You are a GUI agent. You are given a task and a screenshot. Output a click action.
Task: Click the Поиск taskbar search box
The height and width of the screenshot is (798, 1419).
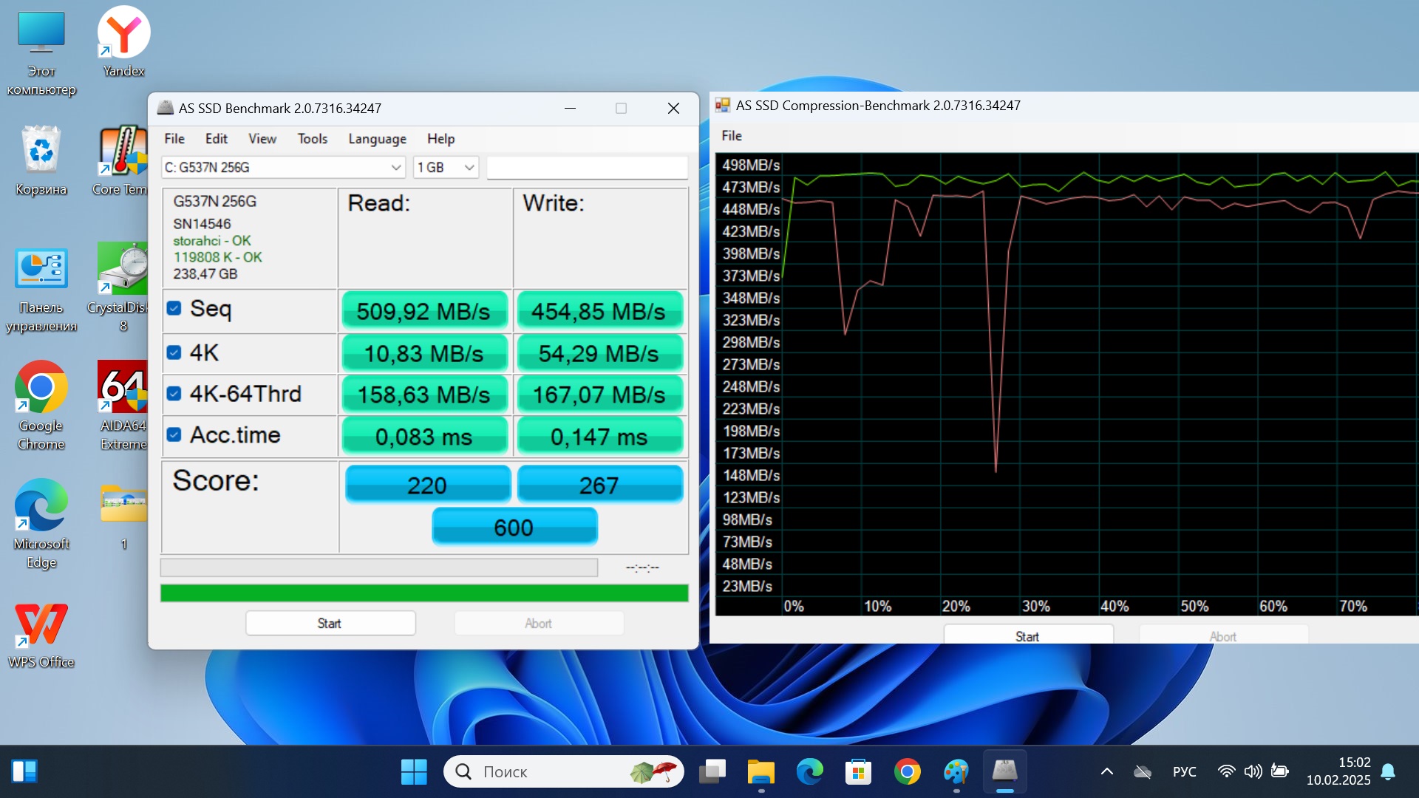coord(563,771)
